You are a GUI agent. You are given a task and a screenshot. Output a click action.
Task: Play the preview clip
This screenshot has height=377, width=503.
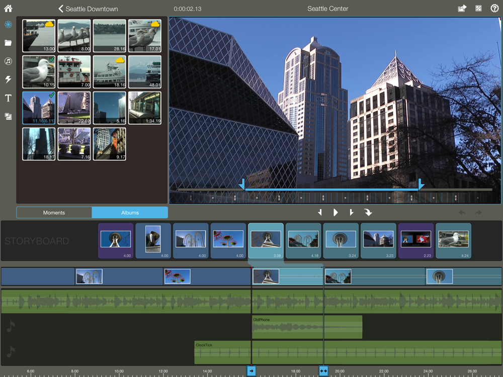[336, 213]
